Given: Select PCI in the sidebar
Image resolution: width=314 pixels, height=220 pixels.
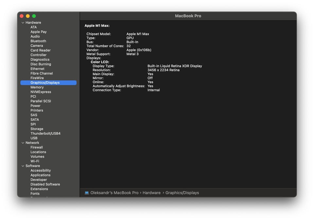Looking at the screenshot, I should (33, 97).
